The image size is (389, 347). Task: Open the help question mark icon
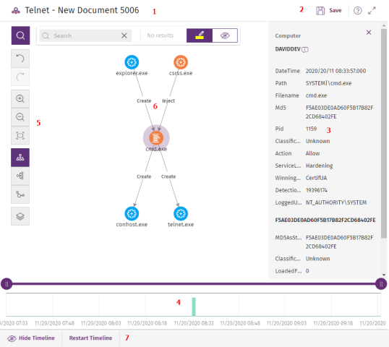(x=357, y=10)
